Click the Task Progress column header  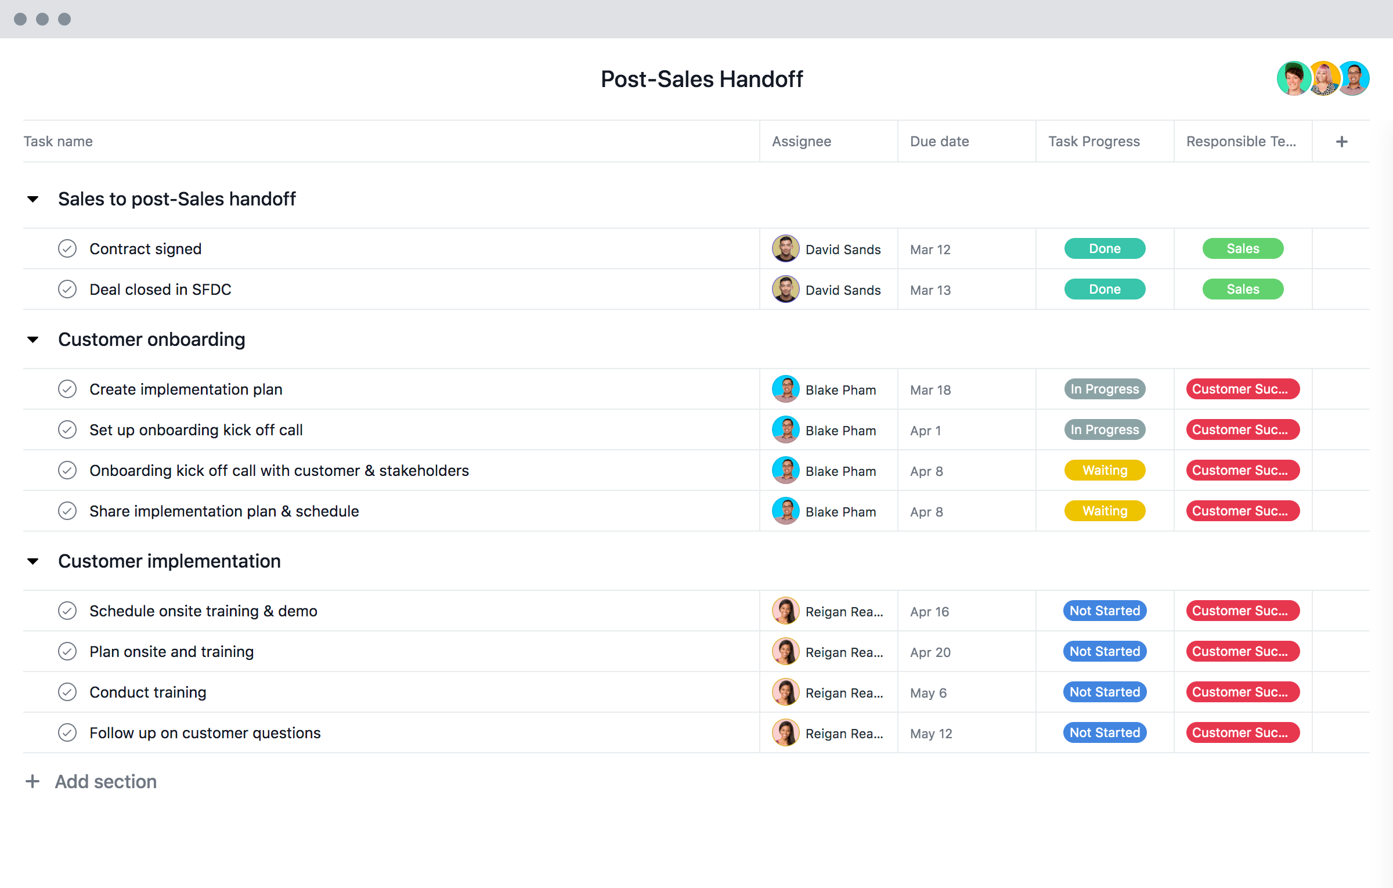pos(1095,141)
